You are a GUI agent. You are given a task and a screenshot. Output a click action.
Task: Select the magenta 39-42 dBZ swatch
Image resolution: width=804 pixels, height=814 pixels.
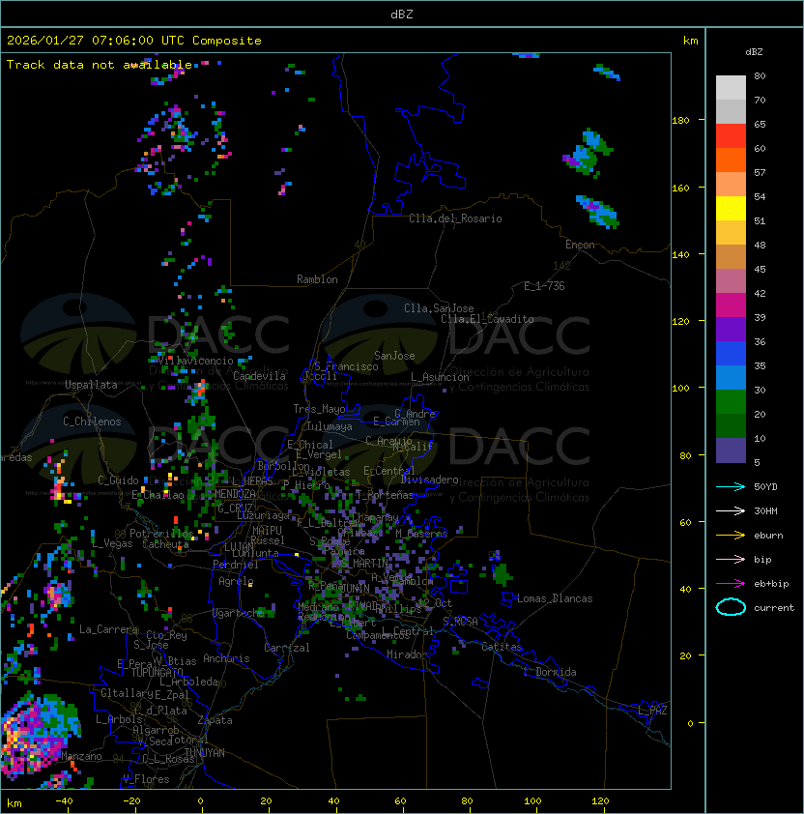731,305
